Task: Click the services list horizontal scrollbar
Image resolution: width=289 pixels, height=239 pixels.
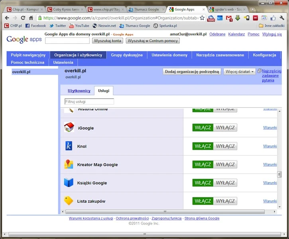Action: 165,212
